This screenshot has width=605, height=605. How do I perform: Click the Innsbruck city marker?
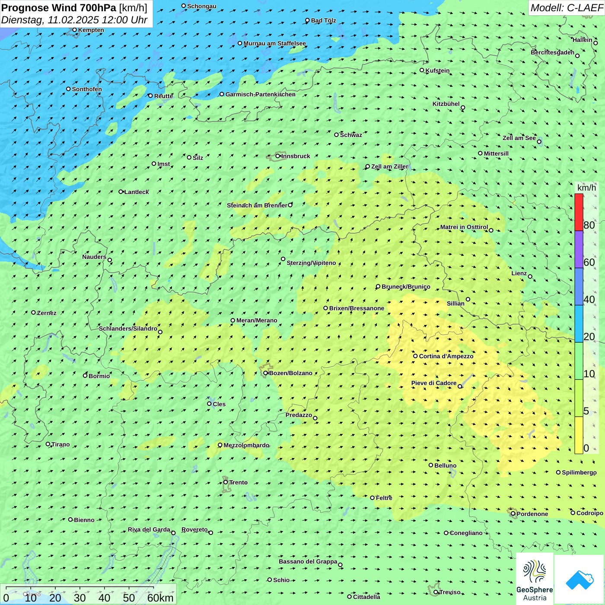click(x=278, y=156)
